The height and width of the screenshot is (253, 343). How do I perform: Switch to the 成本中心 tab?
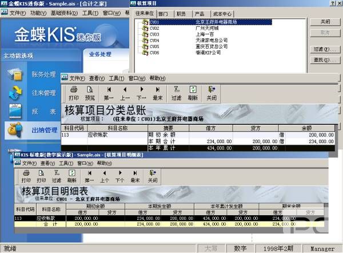click(x=224, y=12)
